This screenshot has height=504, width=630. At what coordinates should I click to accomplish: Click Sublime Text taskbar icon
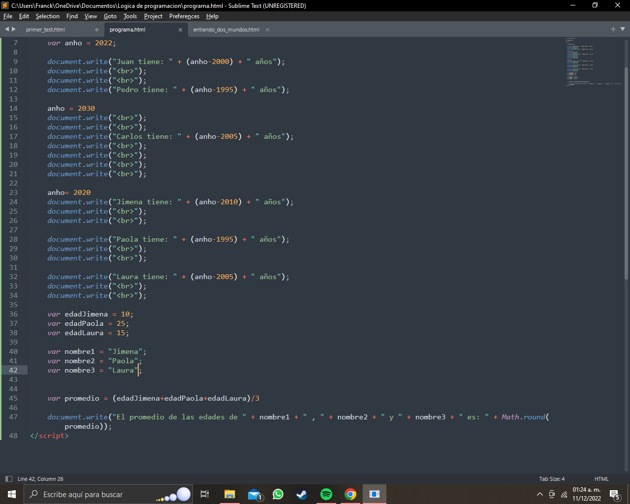coord(375,494)
